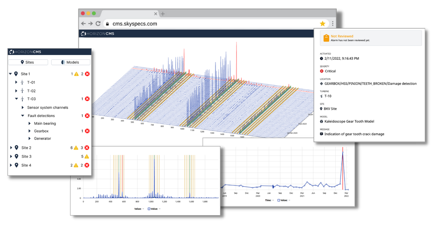The height and width of the screenshot is (228, 431).
Task: Click the activated time 2/11/2022, 9:16:43 PM
Action: 342,59
